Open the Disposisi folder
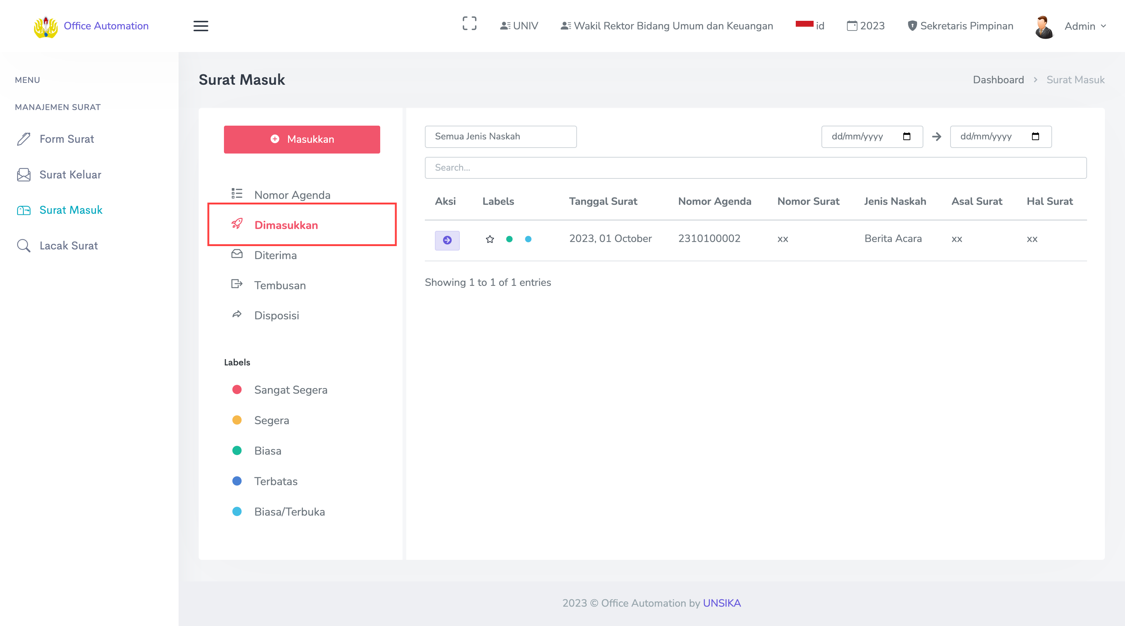This screenshot has width=1125, height=626. click(276, 315)
